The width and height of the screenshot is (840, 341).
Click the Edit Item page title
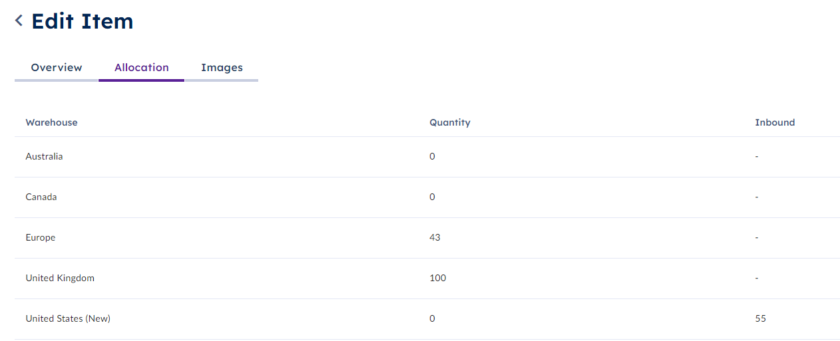click(x=82, y=21)
